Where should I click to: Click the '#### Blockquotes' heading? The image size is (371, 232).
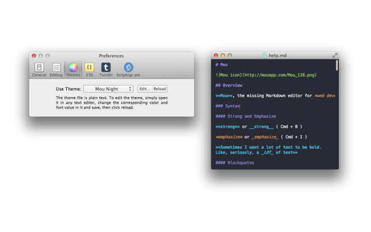(x=235, y=163)
